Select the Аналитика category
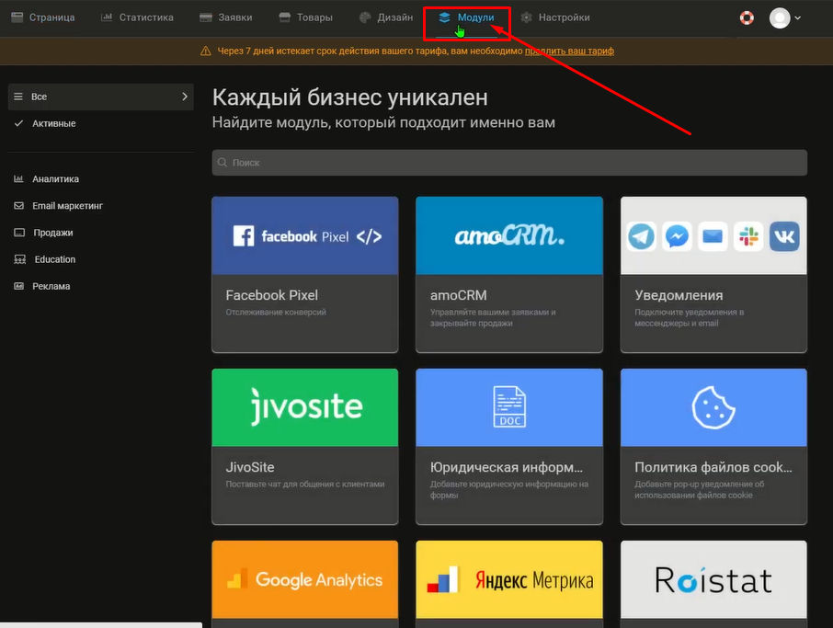The height and width of the screenshot is (628, 833). coord(55,179)
